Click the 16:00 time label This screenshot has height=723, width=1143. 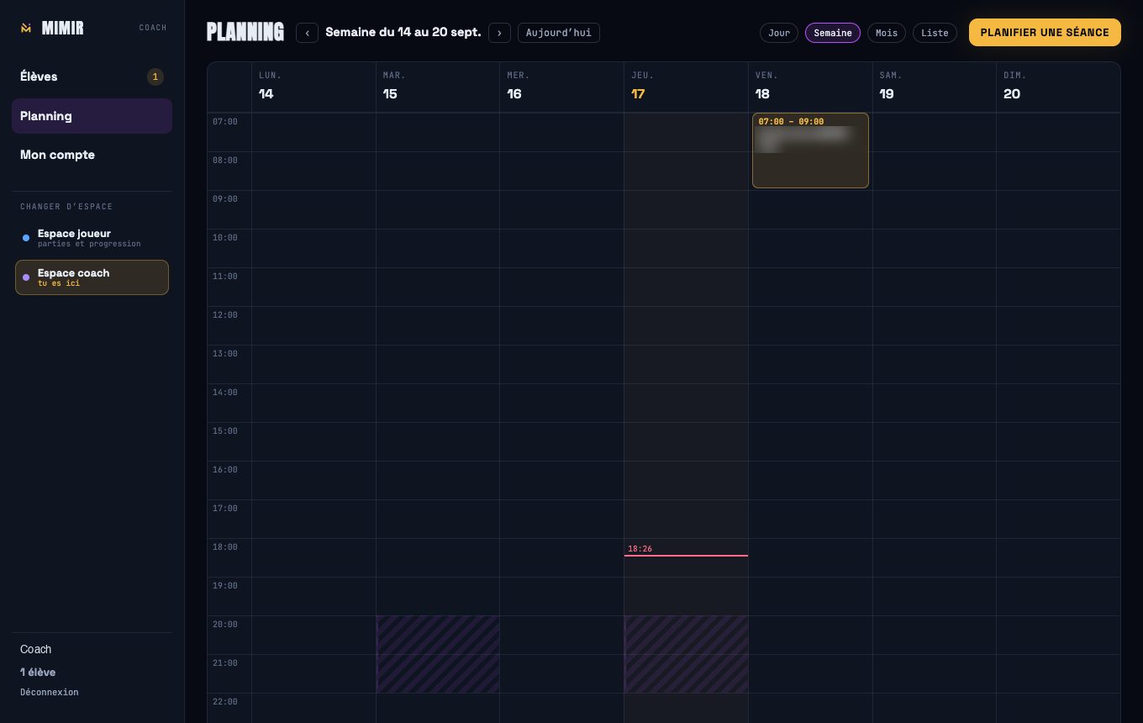click(x=225, y=470)
